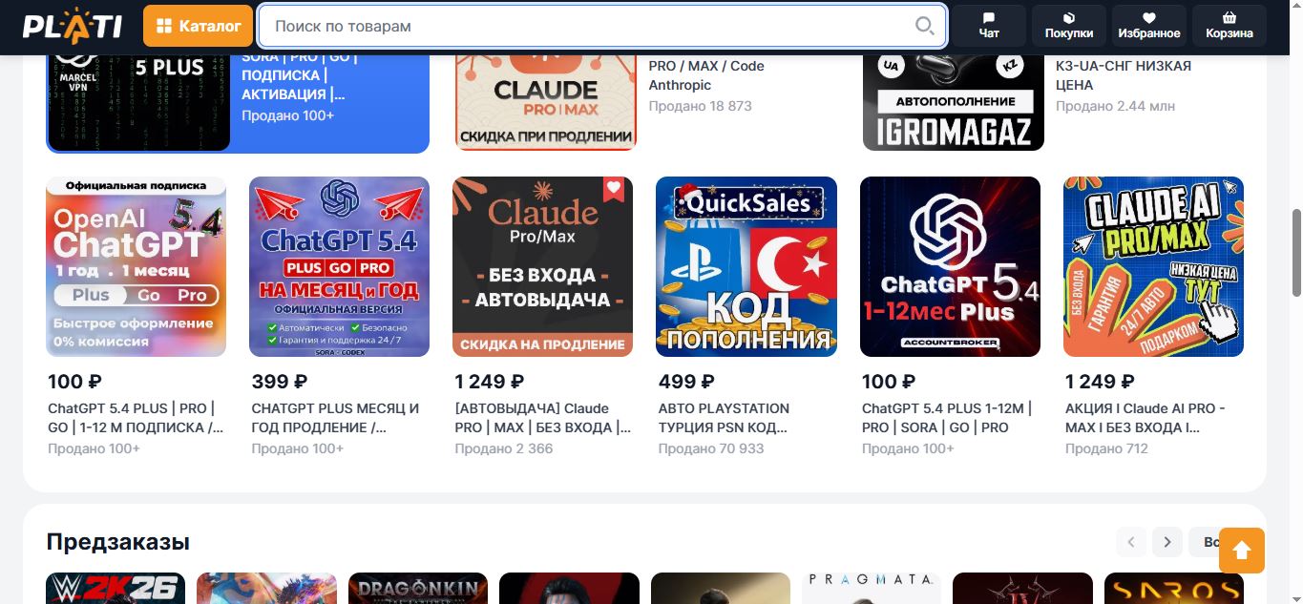Open АВТО PLAYSTATION ТУРЦИЯ PSN КОД title
The width and height of the screenshot is (1303, 604).
(725, 418)
